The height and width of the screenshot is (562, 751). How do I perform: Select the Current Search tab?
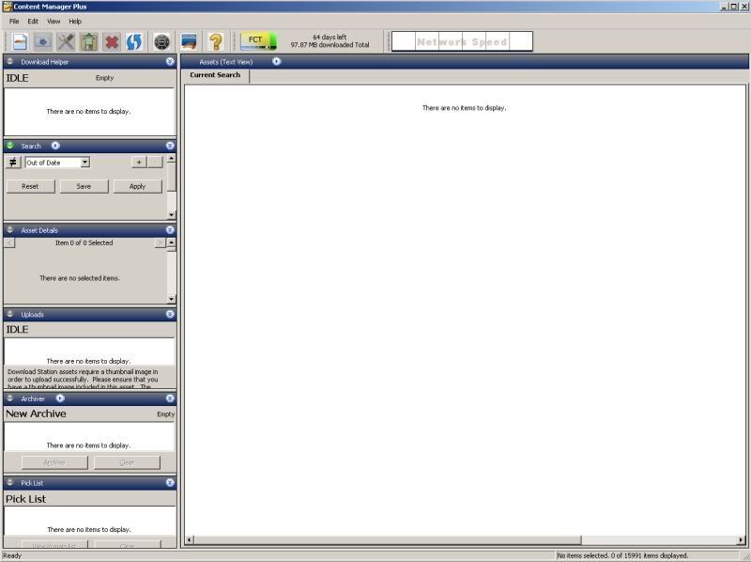(x=215, y=75)
